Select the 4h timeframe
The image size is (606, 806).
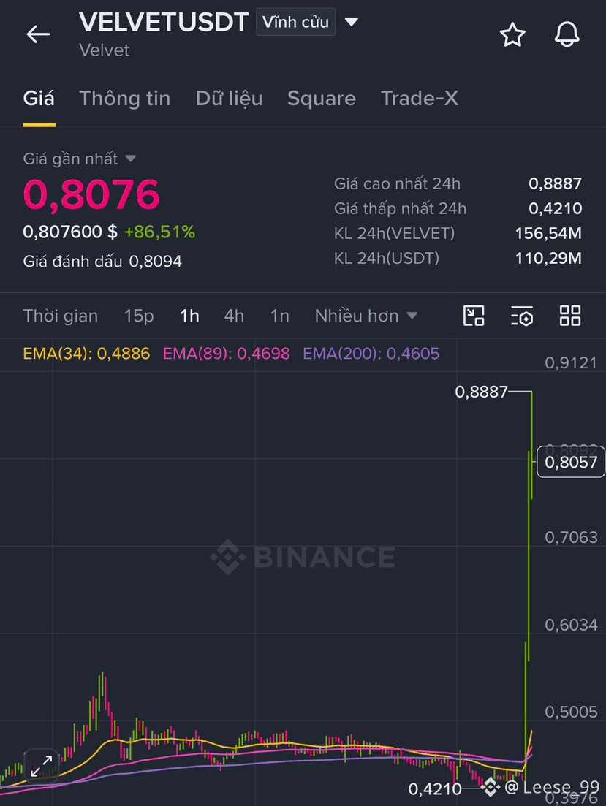(234, 316)
